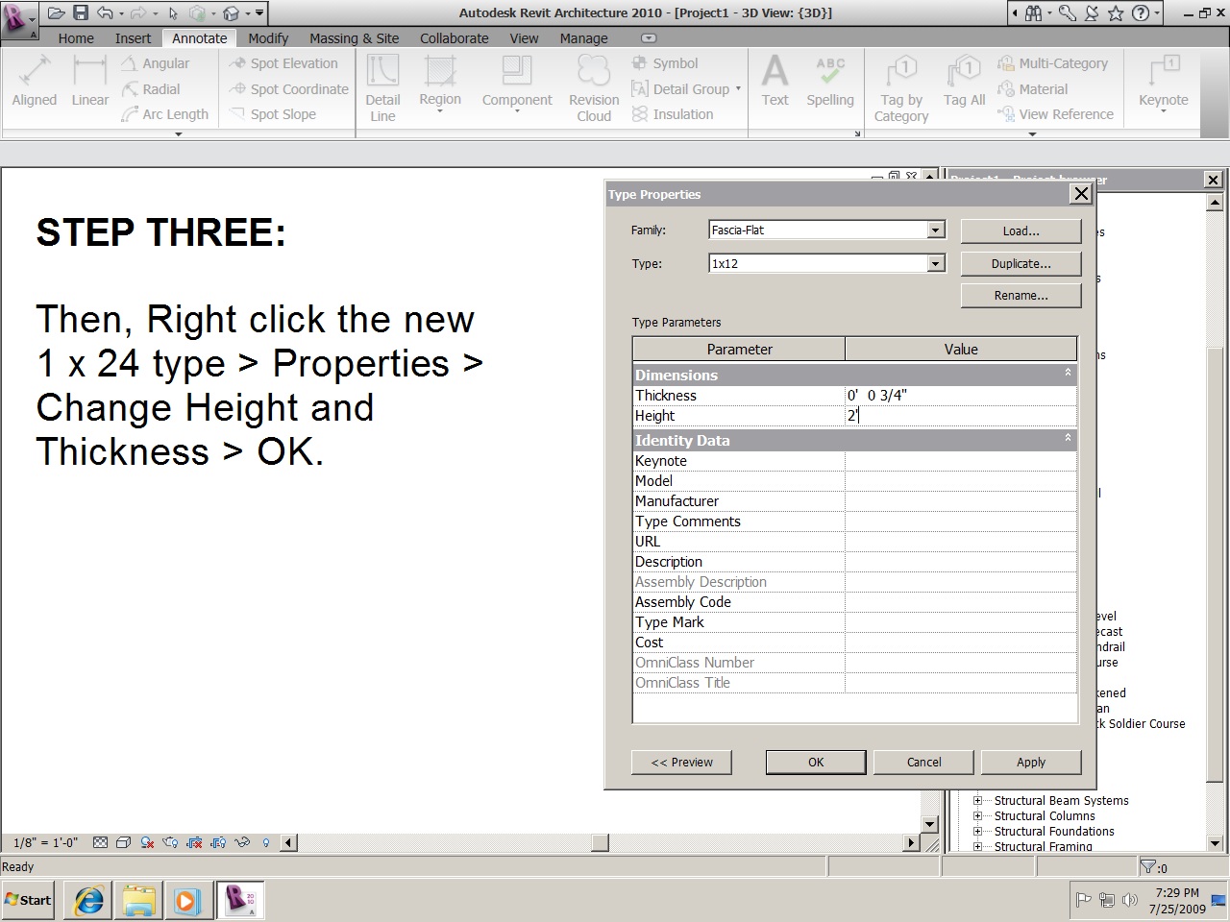Click the Thickness value field
This screenshot has width=1230, height=922.
[x=961, y=396]
